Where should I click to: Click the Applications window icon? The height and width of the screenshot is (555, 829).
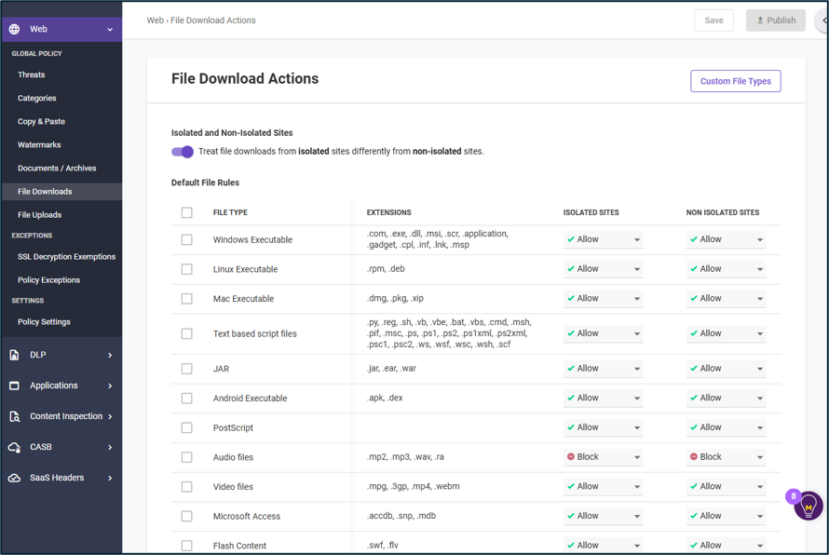[14, 386]
